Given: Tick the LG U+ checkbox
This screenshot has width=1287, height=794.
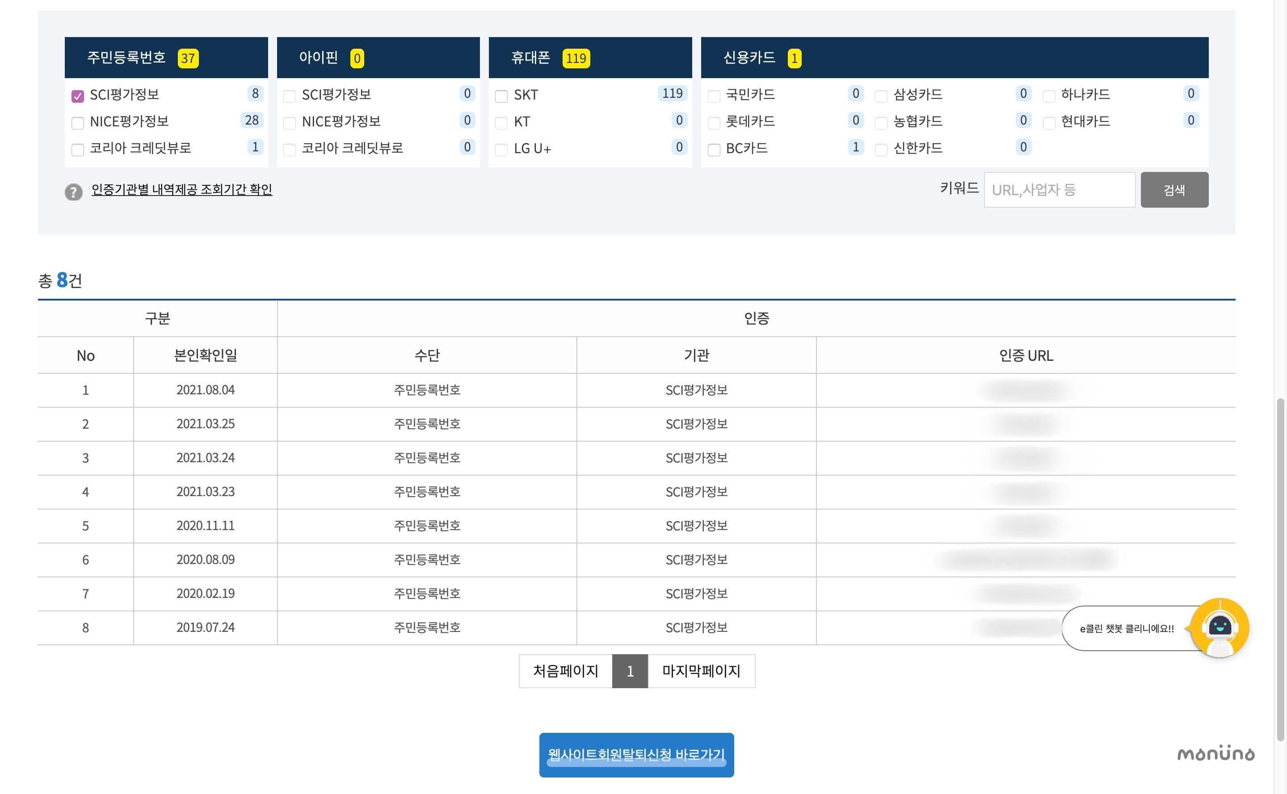Looking at the screenshot, I should coord(501,150).
